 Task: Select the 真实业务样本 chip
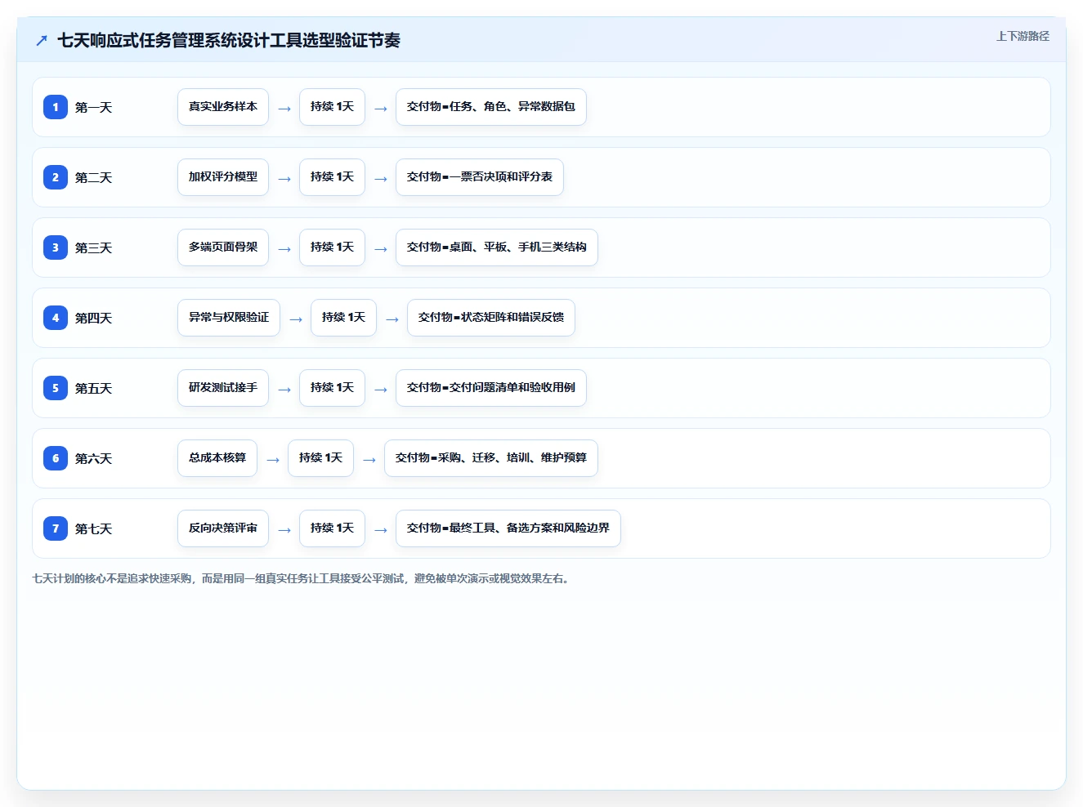click(x=223, y=107)
